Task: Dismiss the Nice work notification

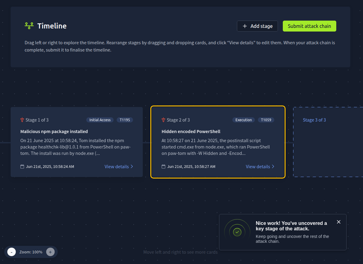Action: 339,222
